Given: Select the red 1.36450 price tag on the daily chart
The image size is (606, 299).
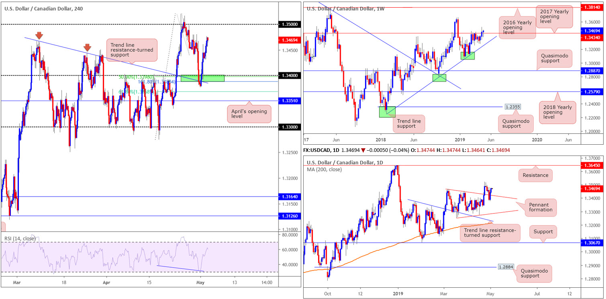Looking at the screenshot, I should (x=592, y=165).
